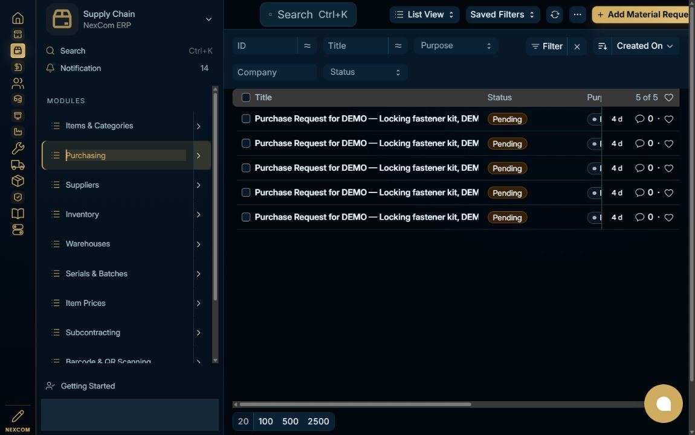Click the Notification bell item

(127, 68)
